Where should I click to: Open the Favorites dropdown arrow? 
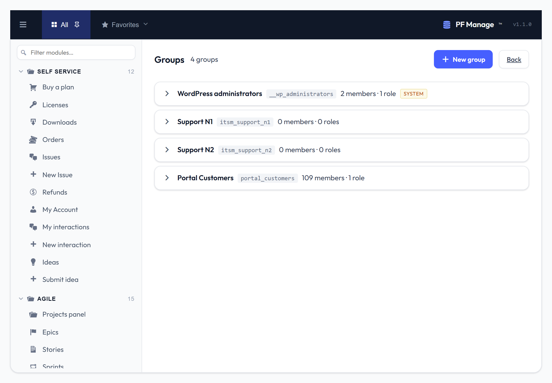coord(146,24)
